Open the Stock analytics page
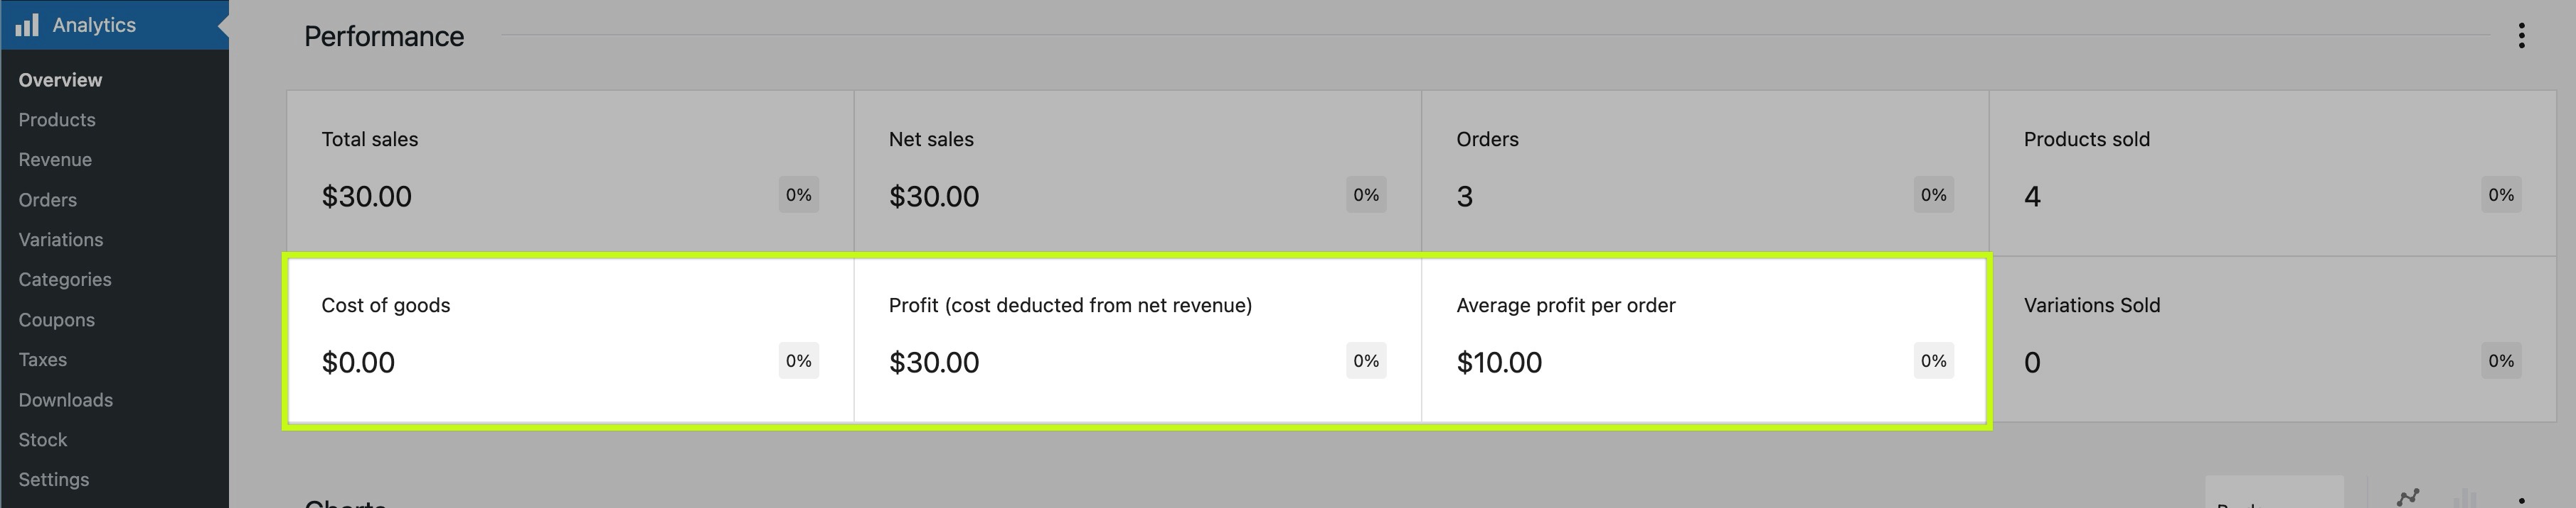Viewport: 2576px width, 508px height. 42,440
